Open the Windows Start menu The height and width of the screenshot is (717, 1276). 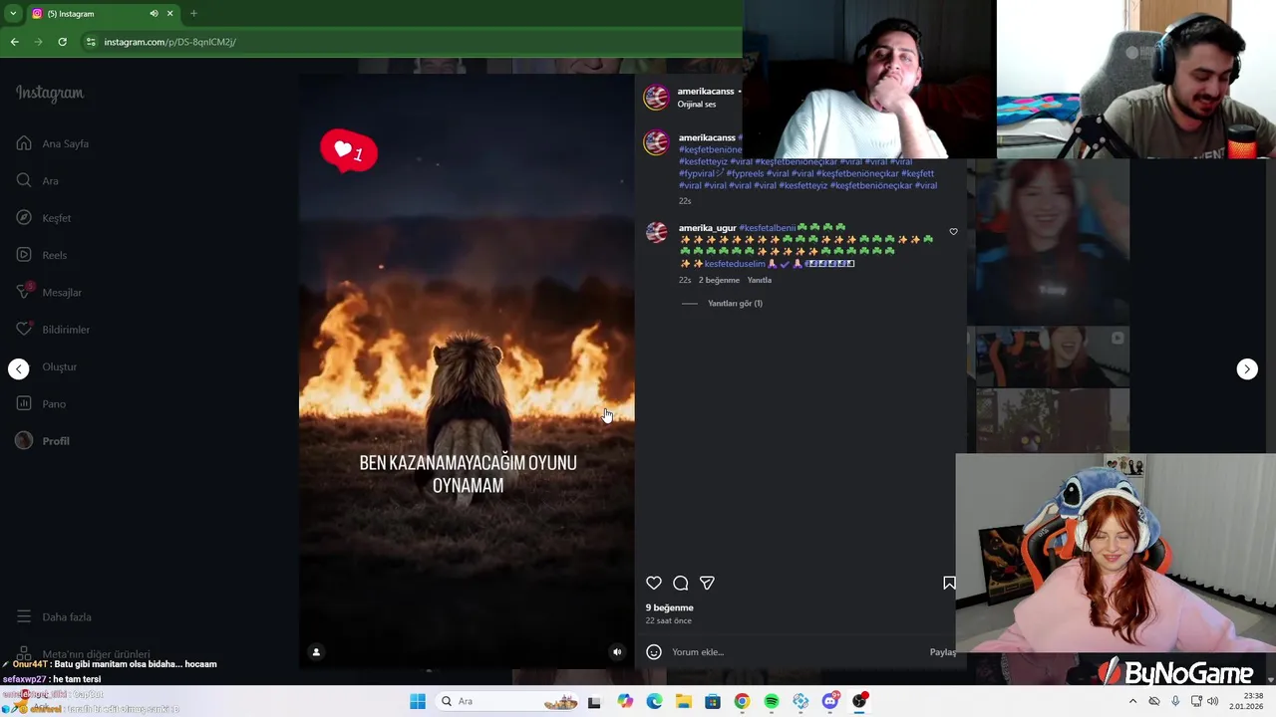click(418, 701)
